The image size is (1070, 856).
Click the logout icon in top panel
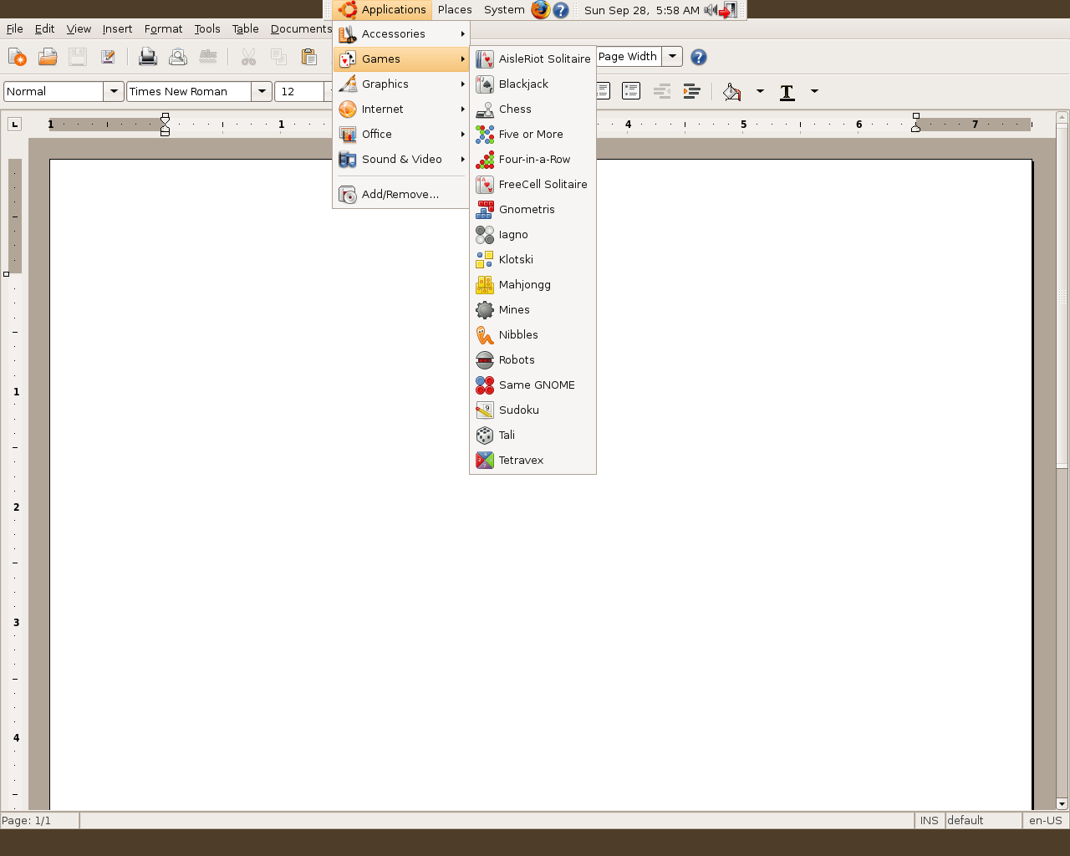point(728,10)
